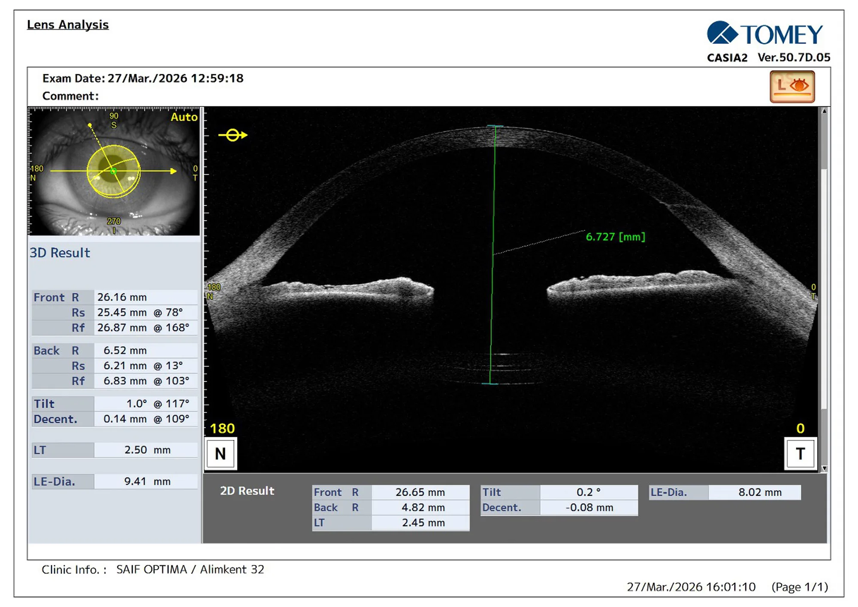Screen dimensions: 858x607
Task: Click the 6.727 [mm] measurement label
Action: coord(615,237)
